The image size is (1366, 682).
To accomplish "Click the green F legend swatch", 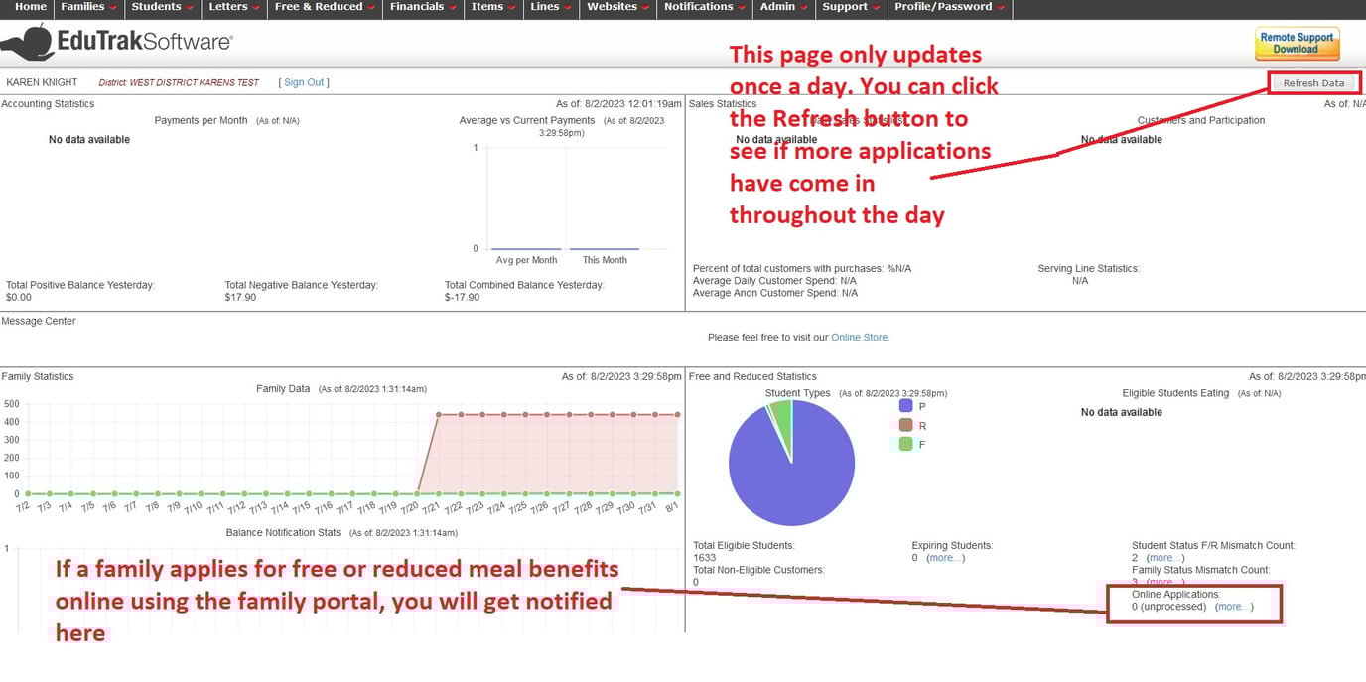I will (x=905, y=444).
